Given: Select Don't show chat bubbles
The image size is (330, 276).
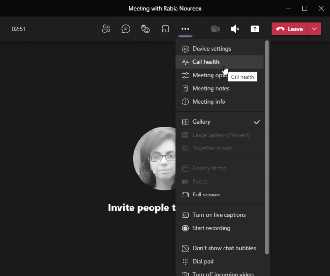Looking at the screenshot, I should (219, 248).
